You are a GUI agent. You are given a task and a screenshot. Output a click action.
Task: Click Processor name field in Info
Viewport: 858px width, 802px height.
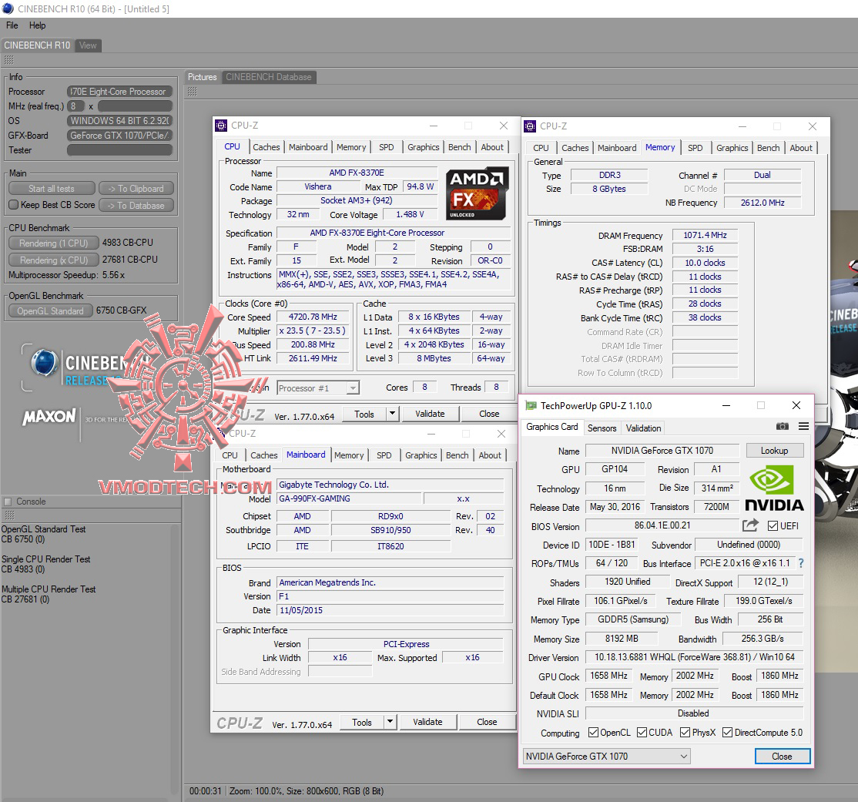120,92
